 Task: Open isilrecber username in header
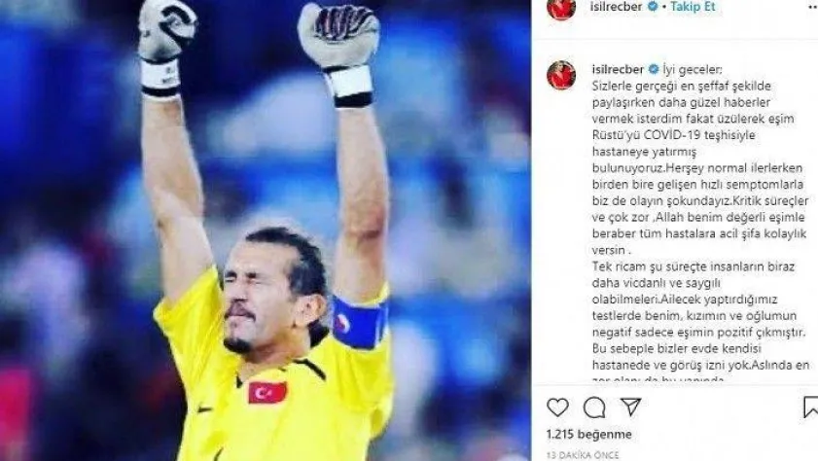616,7
